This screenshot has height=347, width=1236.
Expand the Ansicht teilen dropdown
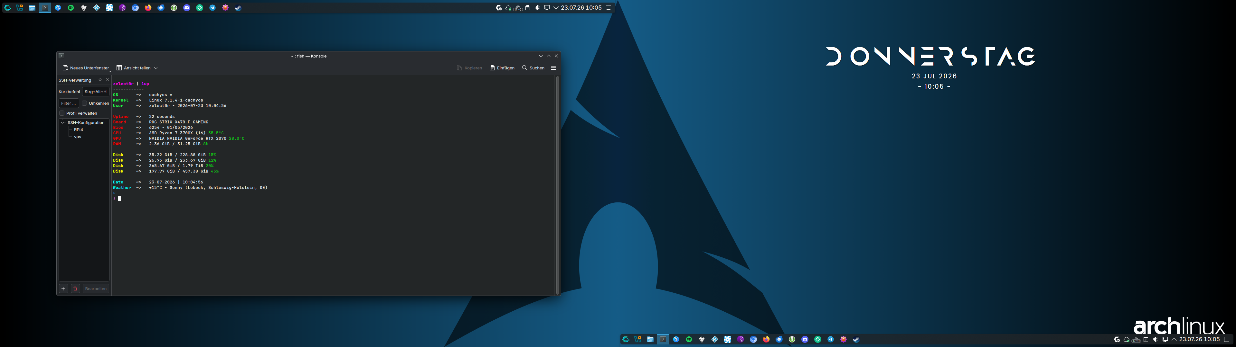[156, 68]
